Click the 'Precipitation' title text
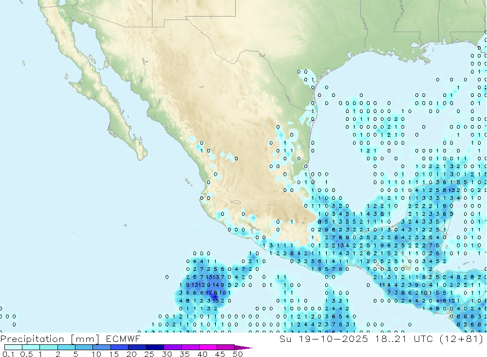The width and height of the screenshot is (487, 357). point(32,339)
